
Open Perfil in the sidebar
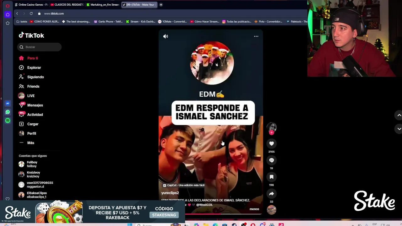[x=27, y=133]
